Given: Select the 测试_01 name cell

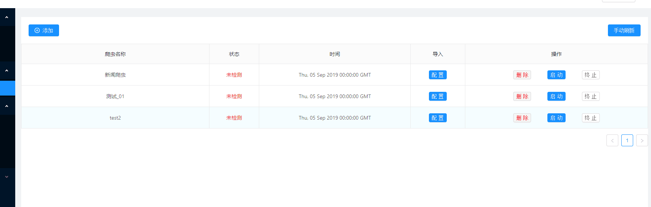Looking at the screenshot, I should pyautogui.click(x=115, y=96).
